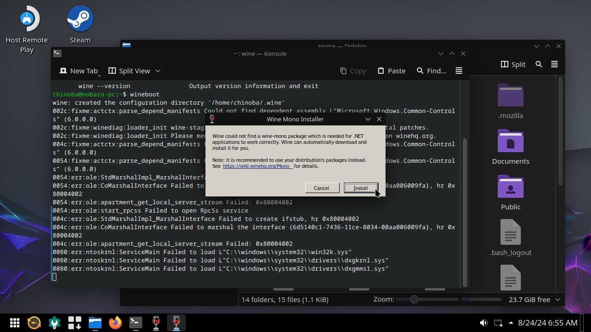
Task: Open Find in the Konsole toolbar
Action: pyautogui.click(x=431, y=71)
